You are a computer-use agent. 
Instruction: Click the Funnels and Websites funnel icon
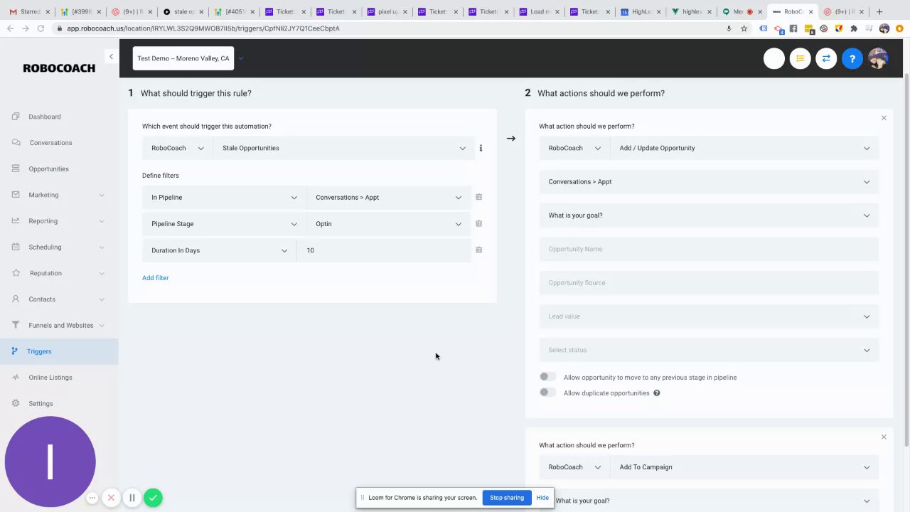pyautogui.click(x=16, y=325)
